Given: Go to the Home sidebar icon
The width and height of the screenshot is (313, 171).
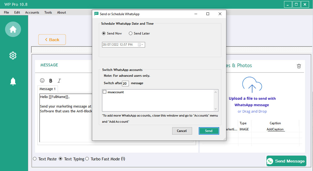Looking at the screenshot, I should pos(13,29).
